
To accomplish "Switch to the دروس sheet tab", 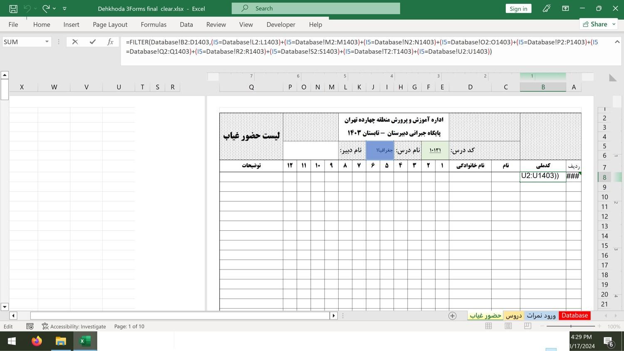I will (514, 316).
